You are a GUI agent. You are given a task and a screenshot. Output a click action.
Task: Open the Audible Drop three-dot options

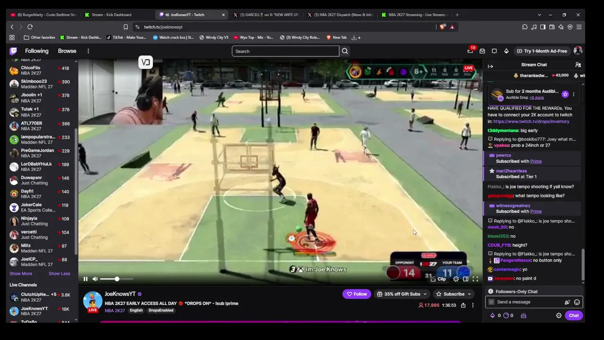pyautogui.click(x=573, y=94)
